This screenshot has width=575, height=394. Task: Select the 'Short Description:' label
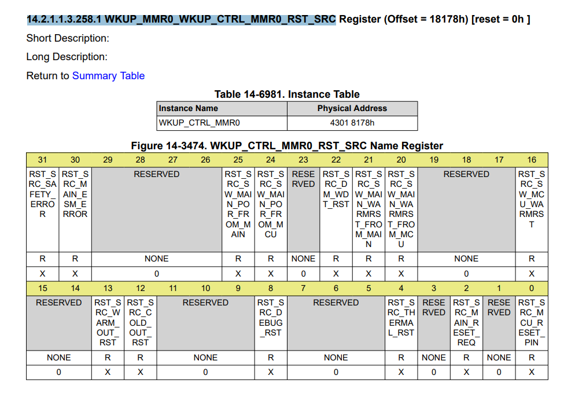click(x=68, y=38)
